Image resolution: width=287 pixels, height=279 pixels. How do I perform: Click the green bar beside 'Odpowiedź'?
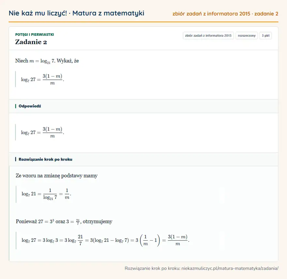[x=16, y=106]
